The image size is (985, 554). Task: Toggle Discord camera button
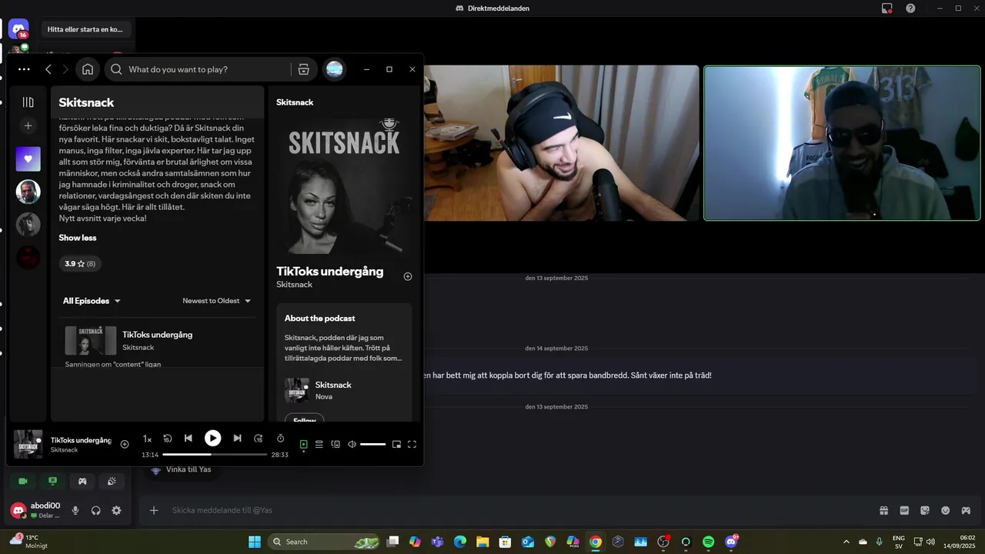[x=23, y=481]
